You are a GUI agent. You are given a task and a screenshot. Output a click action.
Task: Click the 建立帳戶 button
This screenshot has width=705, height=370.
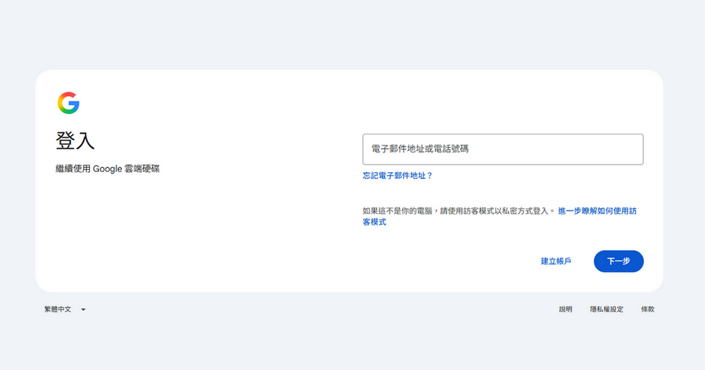point(556,261)
